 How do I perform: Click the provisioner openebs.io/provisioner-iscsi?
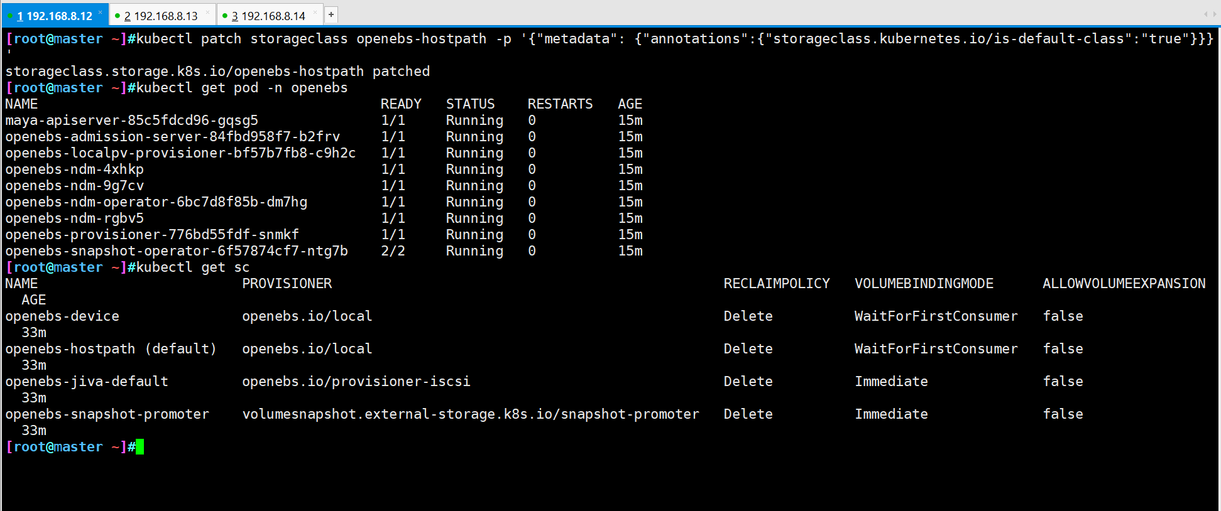click(356, 382)
